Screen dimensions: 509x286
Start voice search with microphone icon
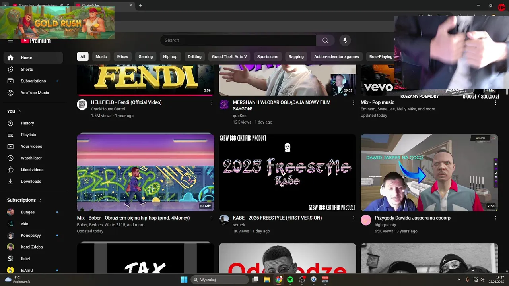(x=345, y=40)
